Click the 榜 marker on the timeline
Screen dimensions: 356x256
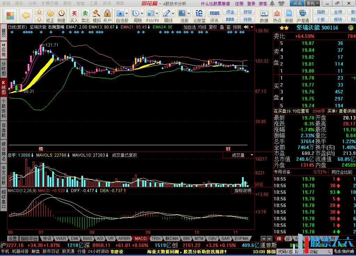tap(41, 149)
